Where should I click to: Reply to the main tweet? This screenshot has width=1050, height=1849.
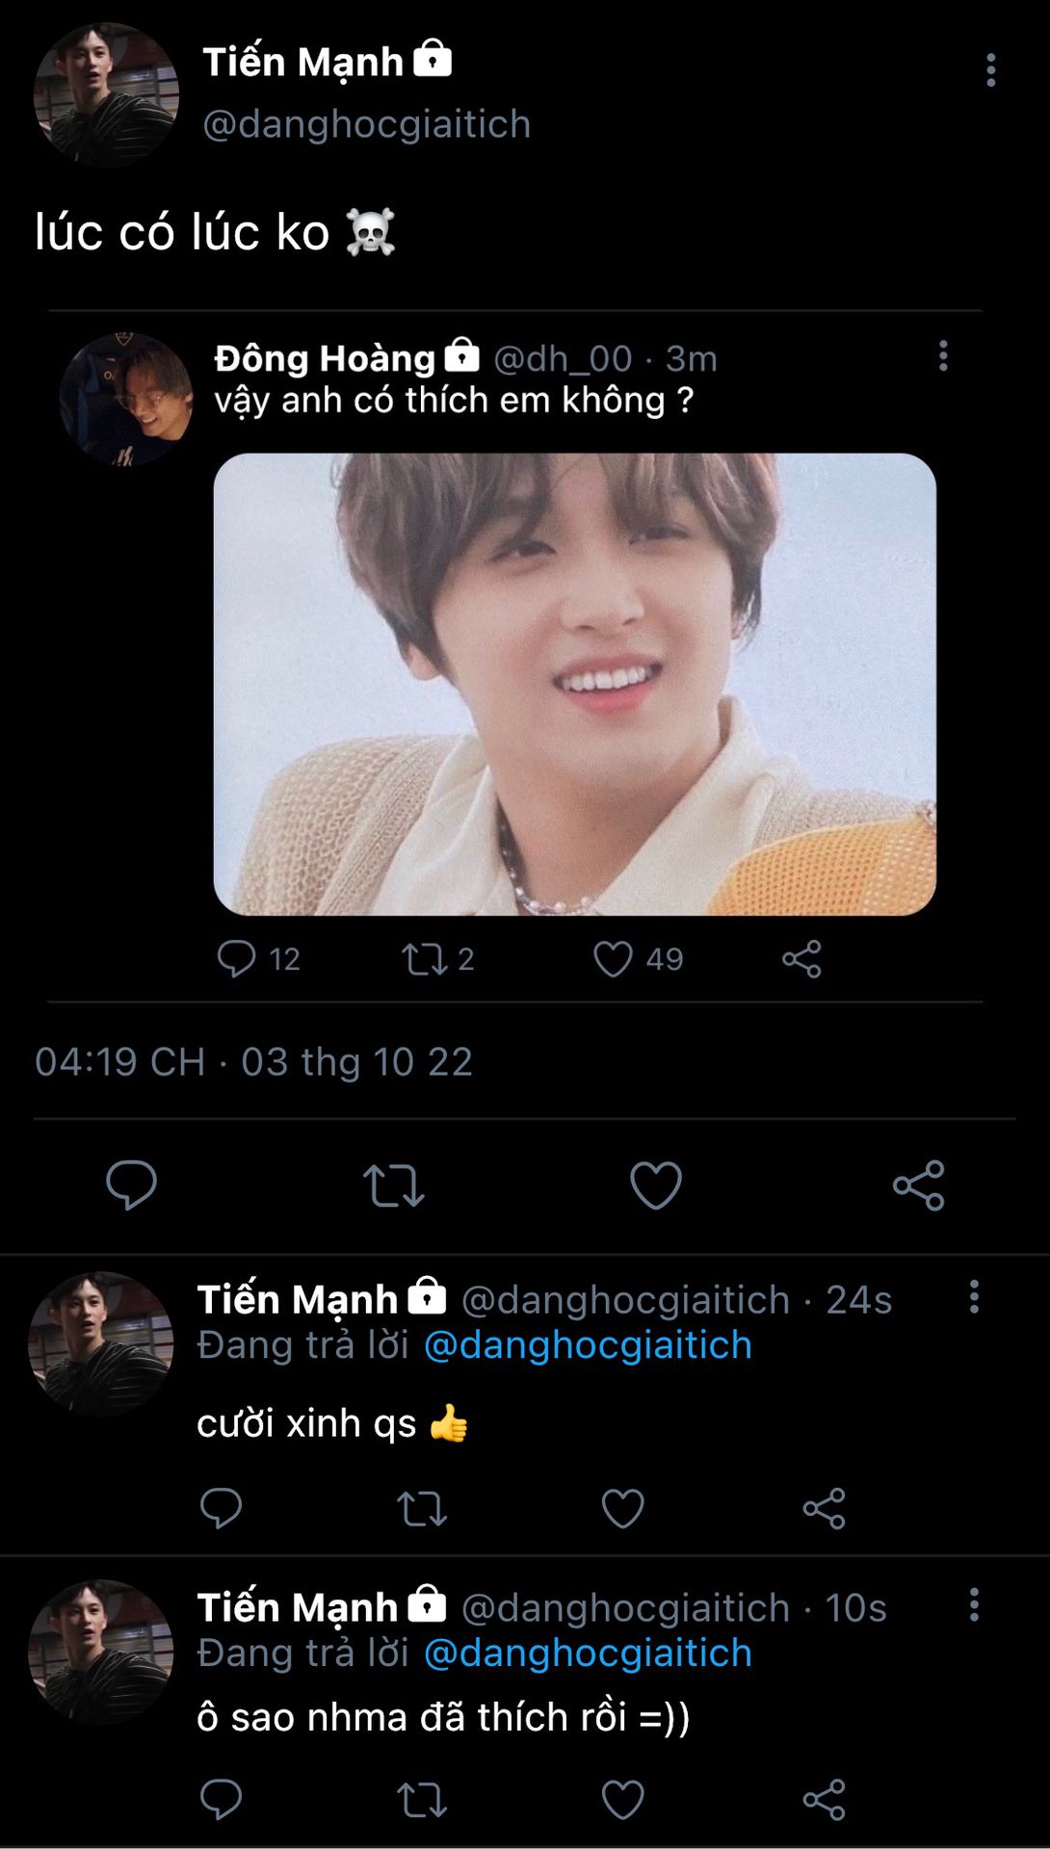131,1185
